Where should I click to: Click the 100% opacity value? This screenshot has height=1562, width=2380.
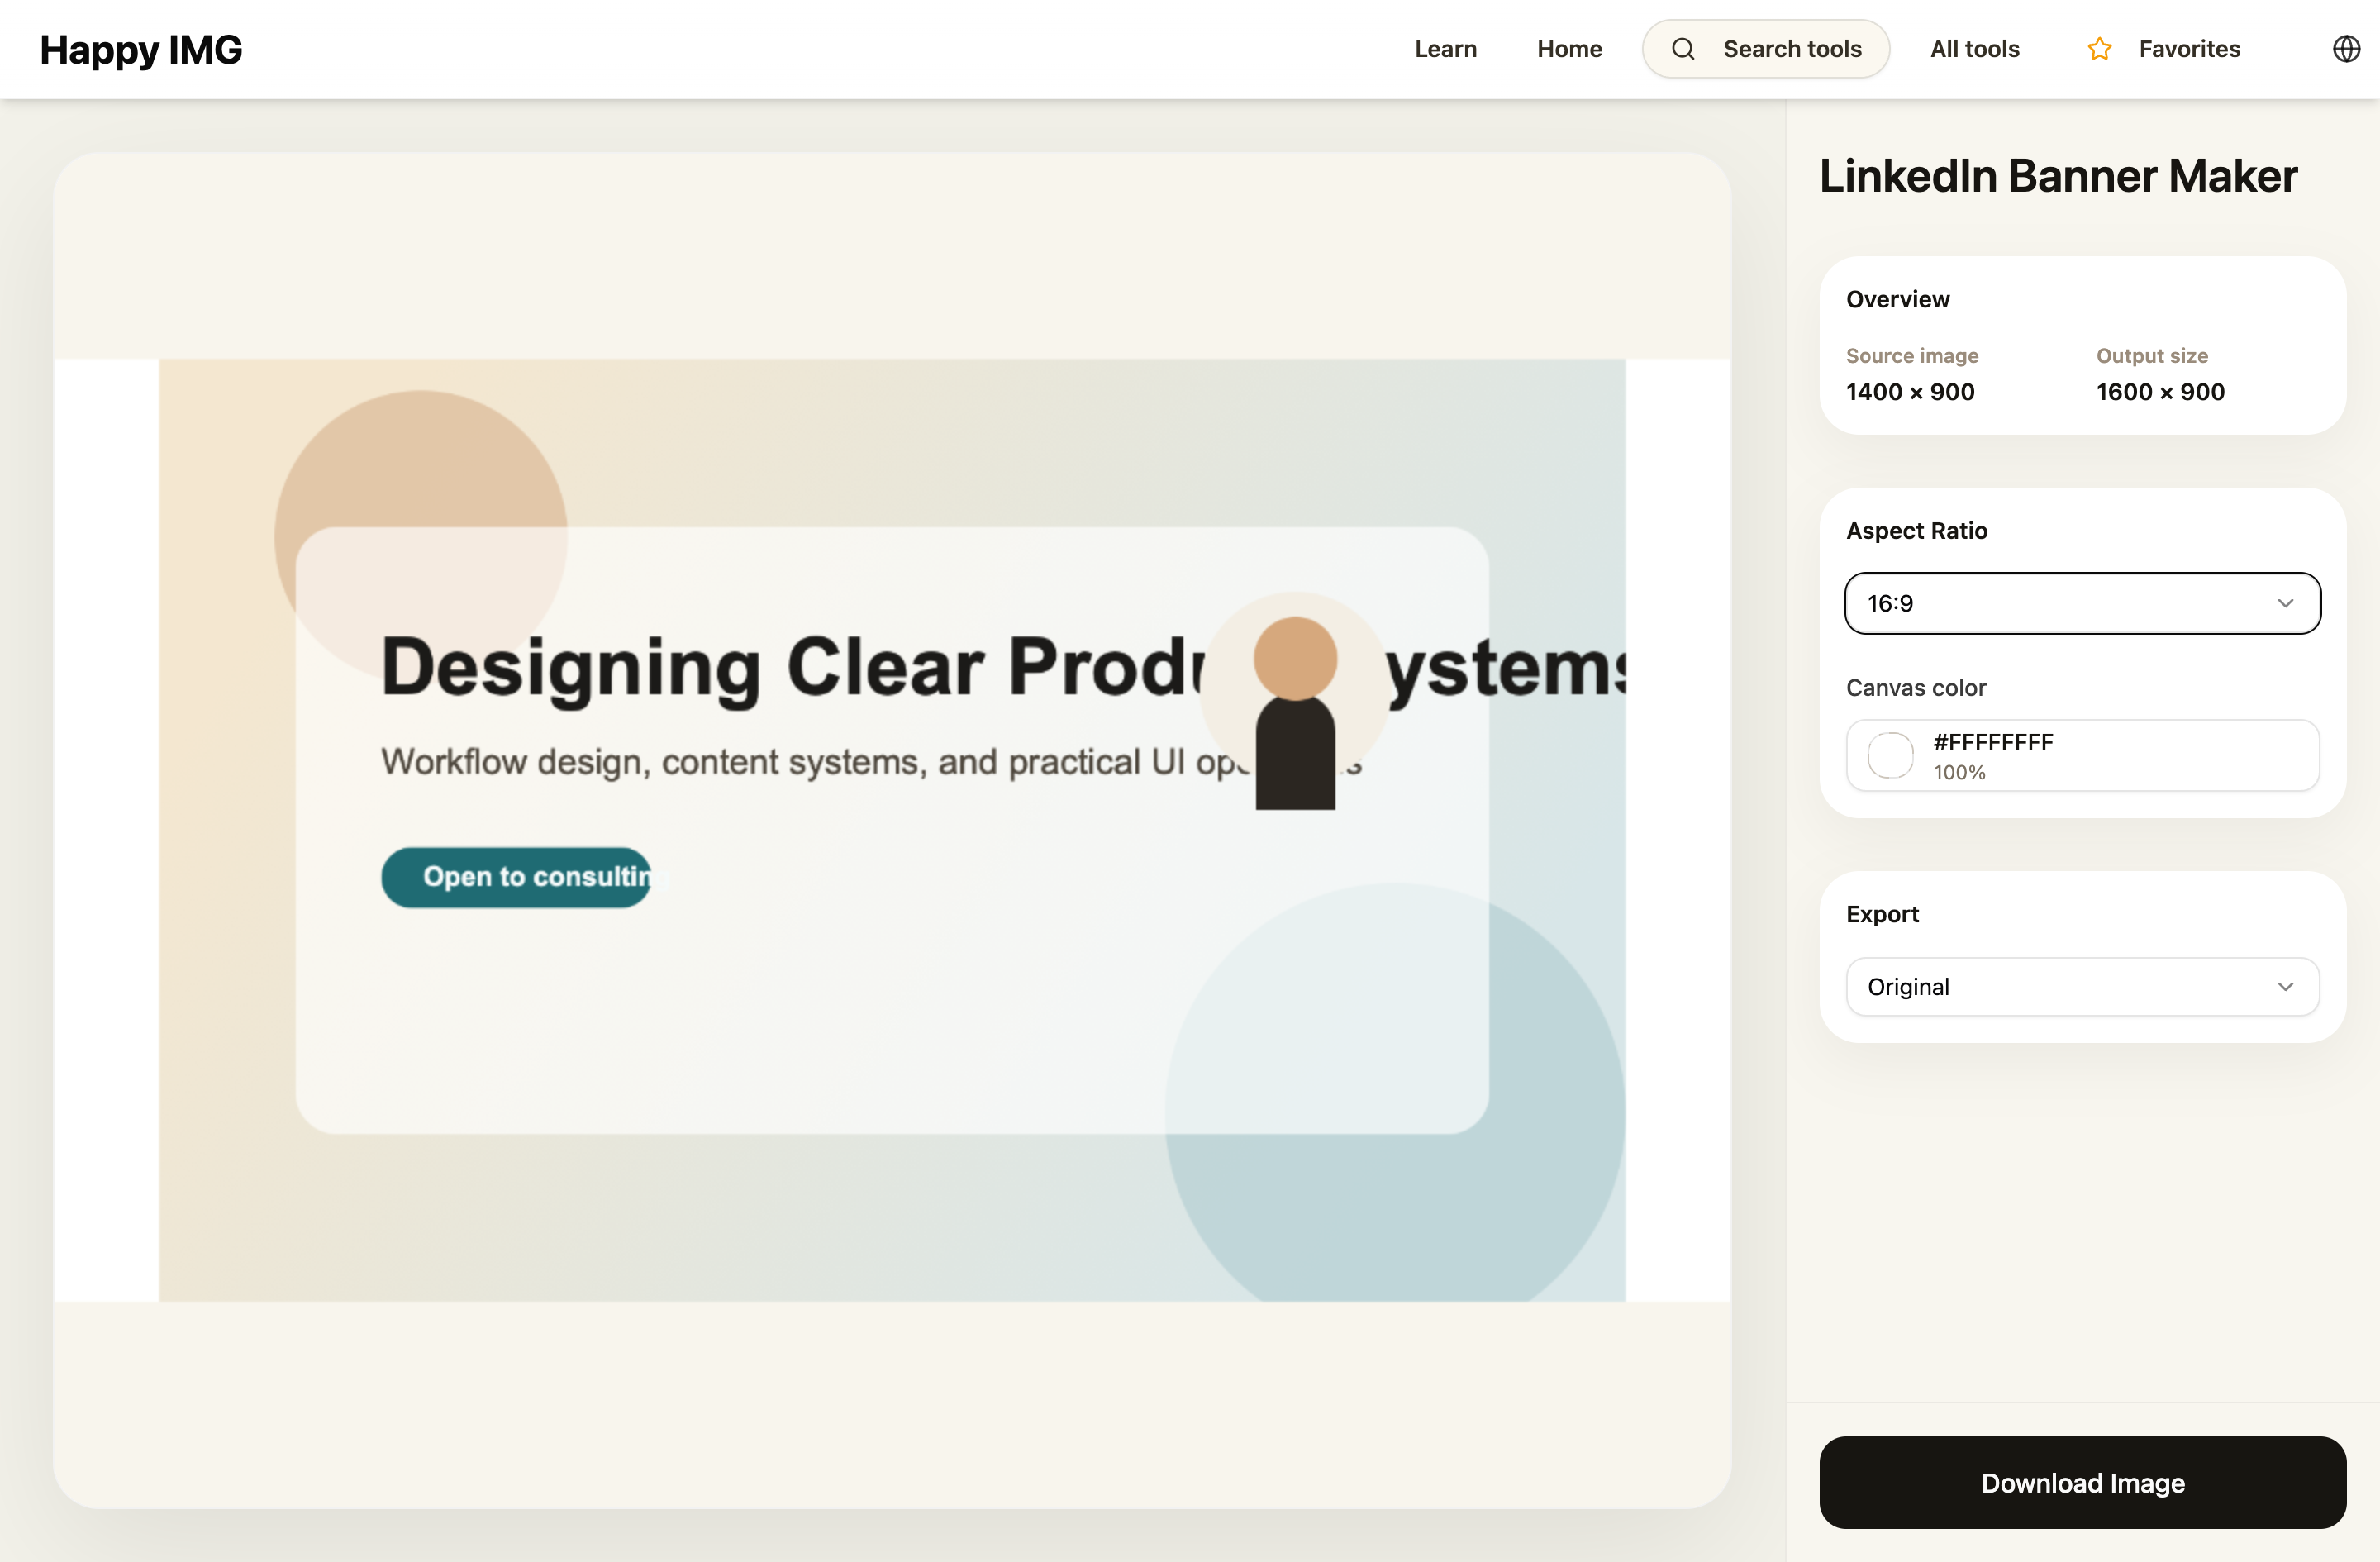[1962, 771]
